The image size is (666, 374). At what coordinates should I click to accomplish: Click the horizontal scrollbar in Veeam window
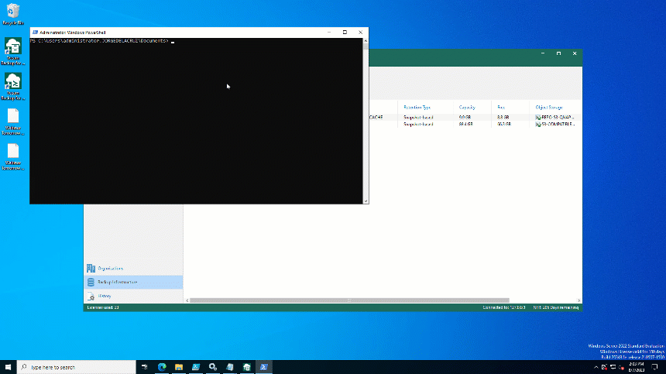[x=349, y=300]
